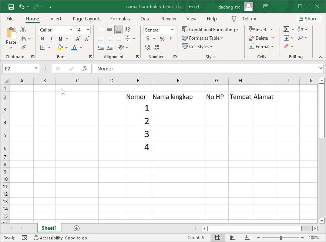
Task: Click the Cut scissors icon
Action: [23, 30]
